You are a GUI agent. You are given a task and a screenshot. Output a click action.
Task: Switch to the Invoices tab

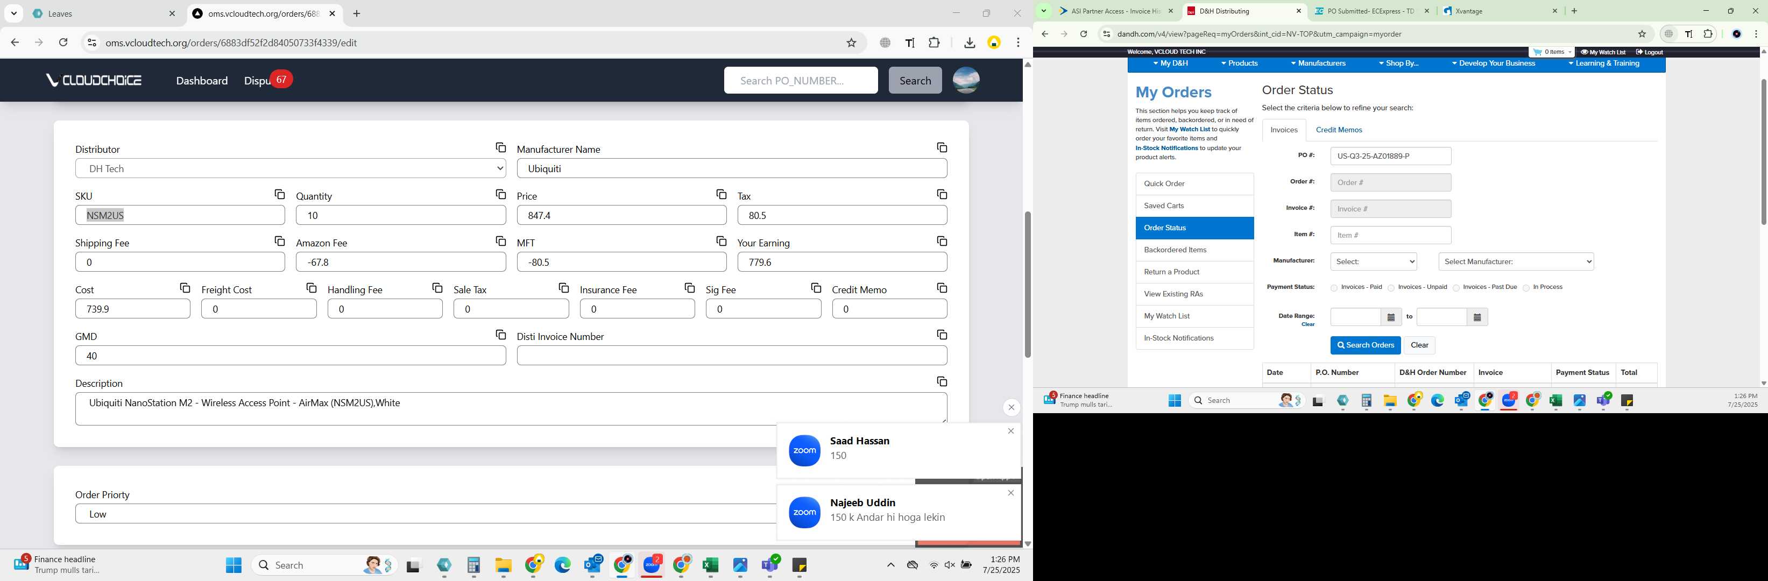[x=1283, y=130]
